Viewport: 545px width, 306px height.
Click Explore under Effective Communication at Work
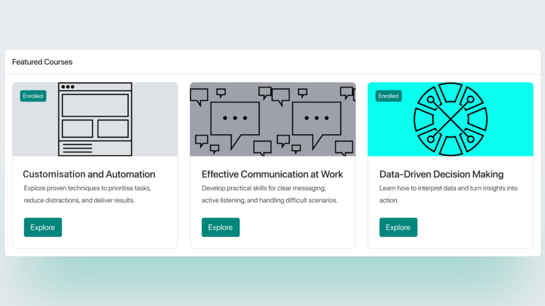point(220,227)
